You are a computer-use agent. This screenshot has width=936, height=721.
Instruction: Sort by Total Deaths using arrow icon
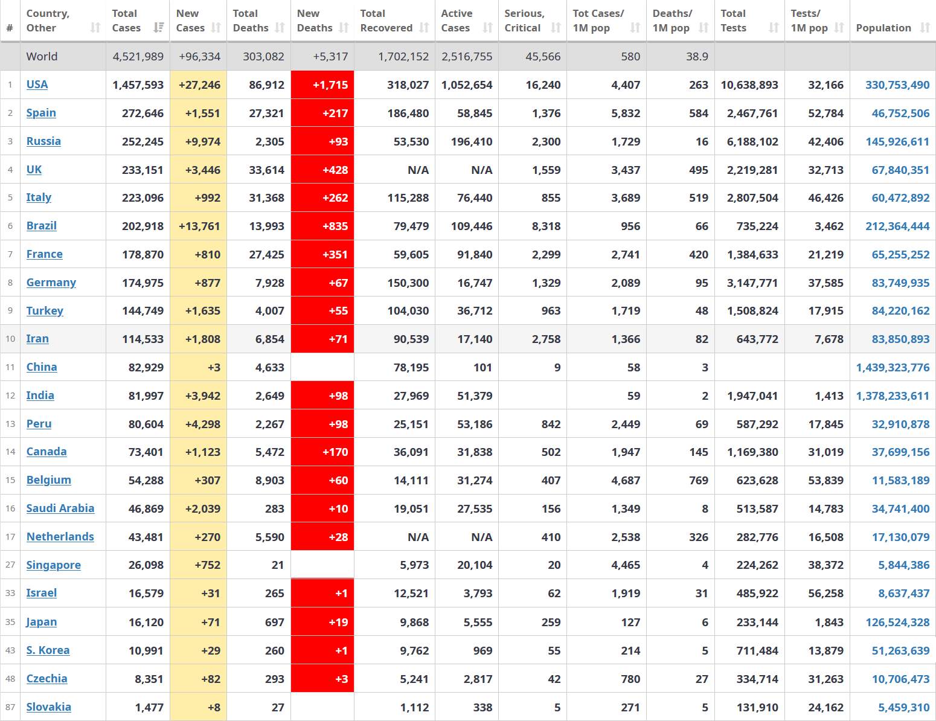pos(280,28)
